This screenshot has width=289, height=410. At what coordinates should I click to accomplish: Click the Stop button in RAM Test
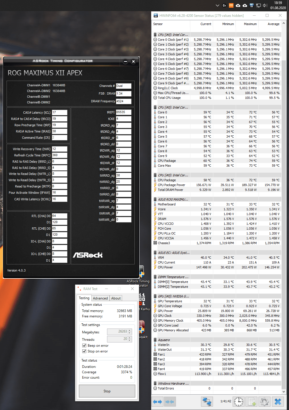pos(107,391)
